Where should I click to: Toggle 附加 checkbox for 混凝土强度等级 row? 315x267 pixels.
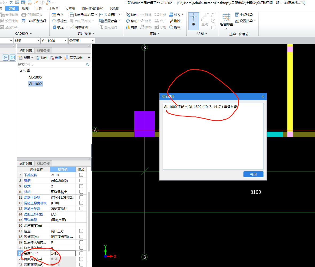point(81,203)
